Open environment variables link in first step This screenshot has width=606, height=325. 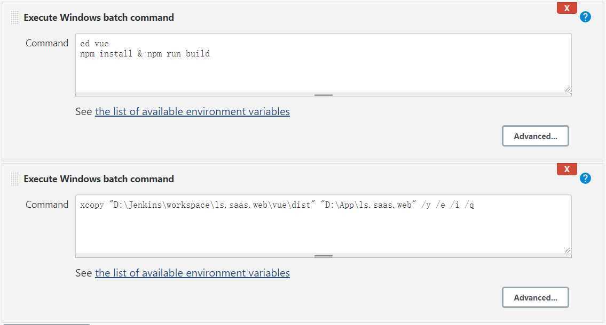(x=192, y=111)
